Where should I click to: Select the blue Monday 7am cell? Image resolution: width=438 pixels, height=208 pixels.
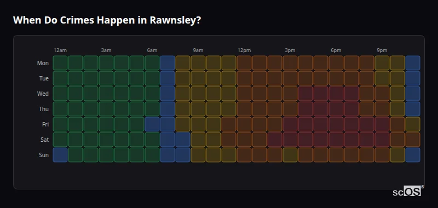click(x=168, y=63)
